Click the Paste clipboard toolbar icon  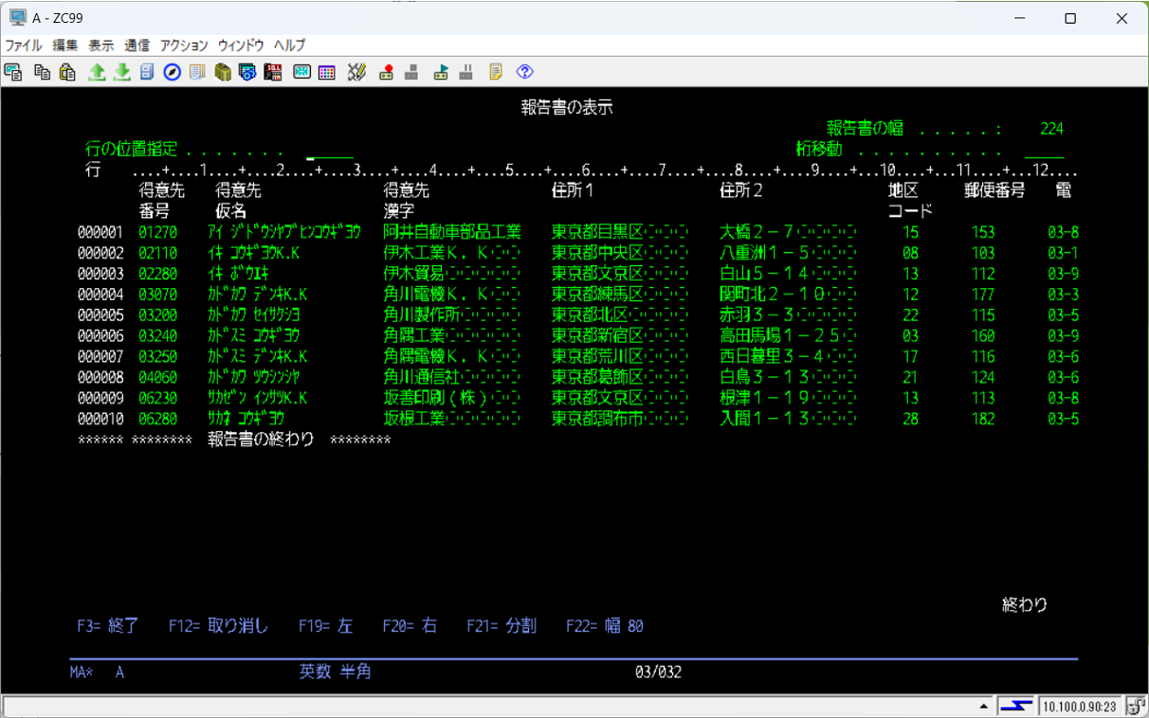click(67, 72)
